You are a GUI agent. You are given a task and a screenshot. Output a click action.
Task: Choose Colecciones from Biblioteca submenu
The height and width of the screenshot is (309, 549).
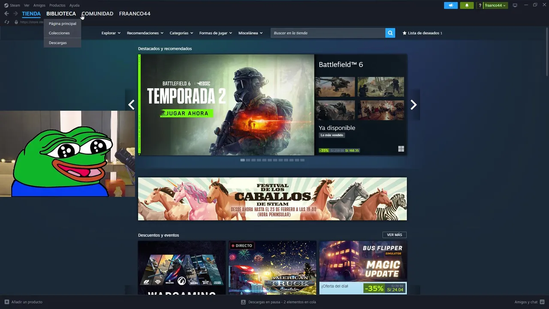(62, 33)
